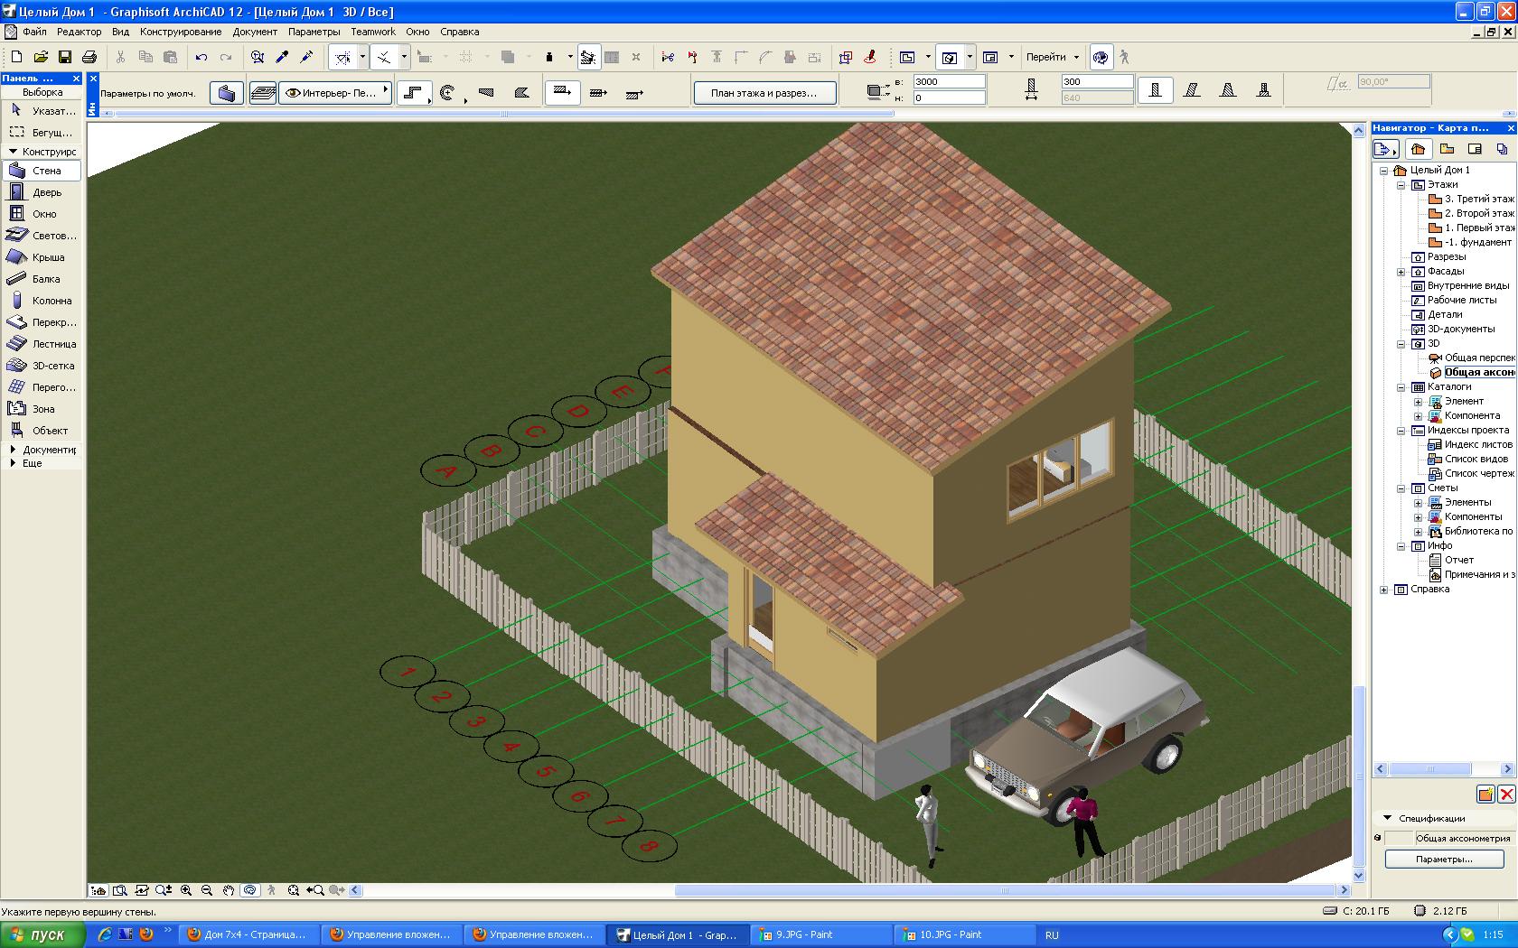Select the Лестница (Stair) tool
Image resolution: width=1518 pixels, height=948 pixels.
42,344
